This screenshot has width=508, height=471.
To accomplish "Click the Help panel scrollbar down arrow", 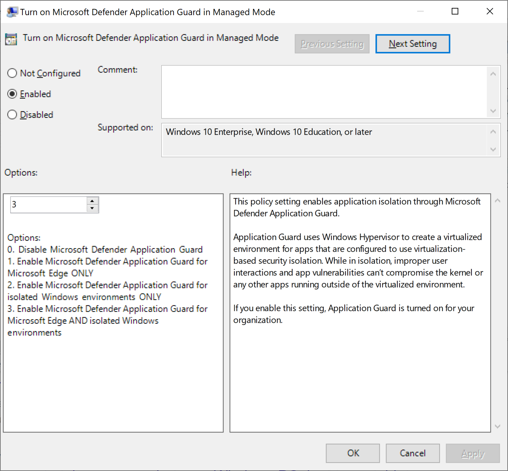I will 497,426.
